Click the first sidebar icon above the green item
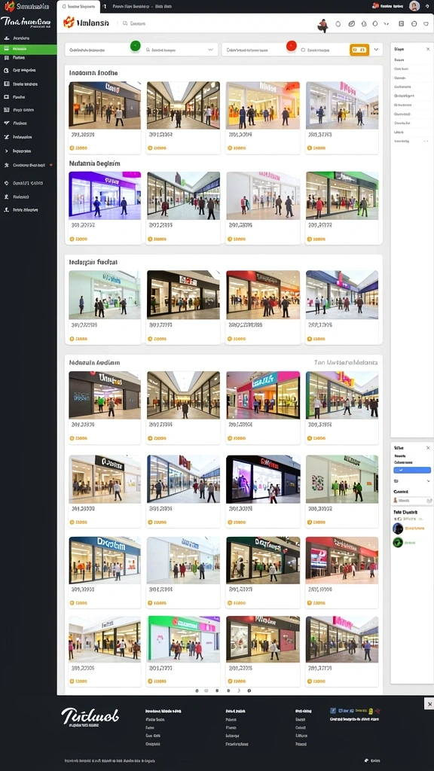The height and width of the screenshot is (771, 434). [x=6, y=38]
